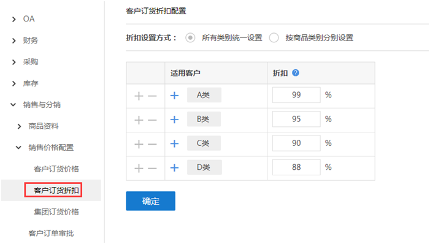Remove the A类 row with gray minus
This screenshot has height=244, width=430.
[152, 96]
